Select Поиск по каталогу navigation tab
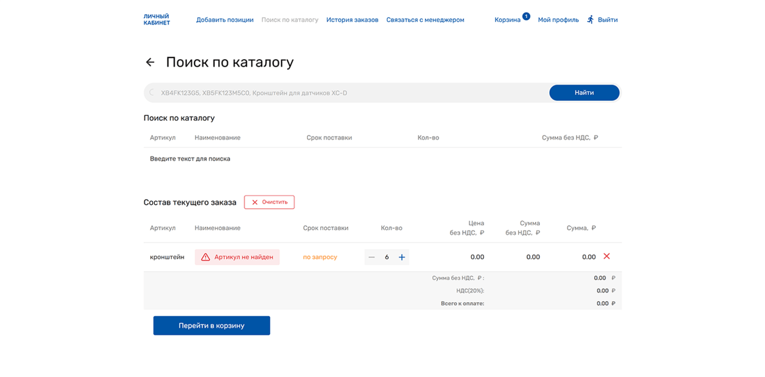 290,20
